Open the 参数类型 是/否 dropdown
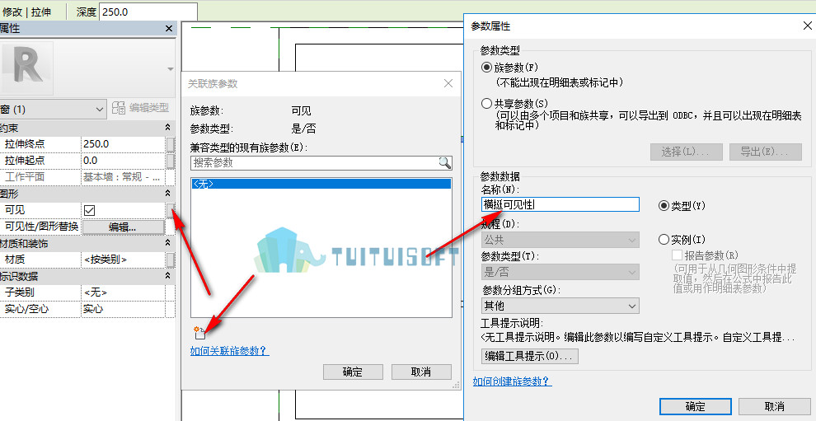Image resolution: width=816 pixels, height=421 pixels. [560, 272]
